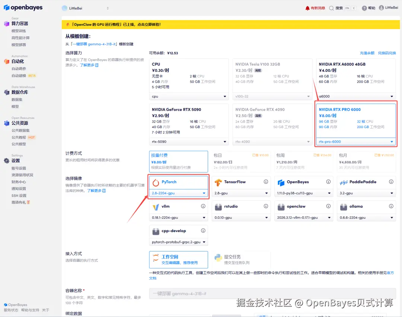The image size is (402, 317).
Task: Select the PyTorch framework icon
Action: point(155,182)
